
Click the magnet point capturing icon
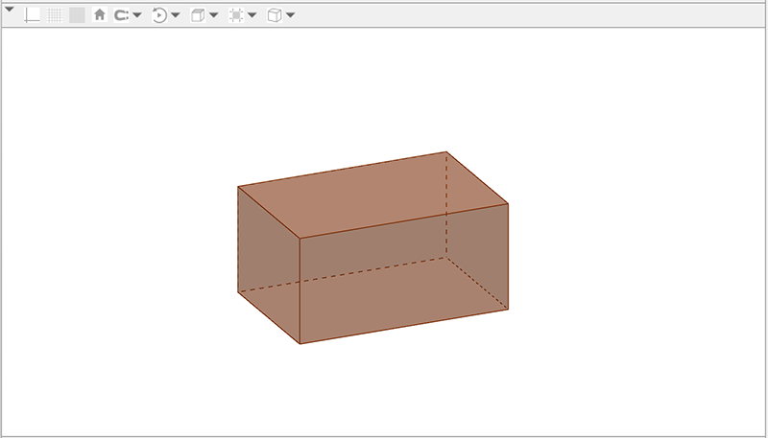point(121,15)
